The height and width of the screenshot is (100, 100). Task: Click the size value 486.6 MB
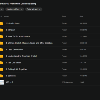(83, 43)
